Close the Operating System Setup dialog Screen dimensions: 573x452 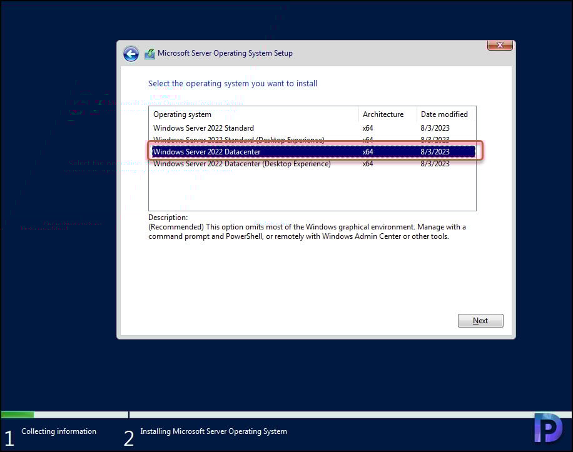pyautogui.click(x=500, y=45)
